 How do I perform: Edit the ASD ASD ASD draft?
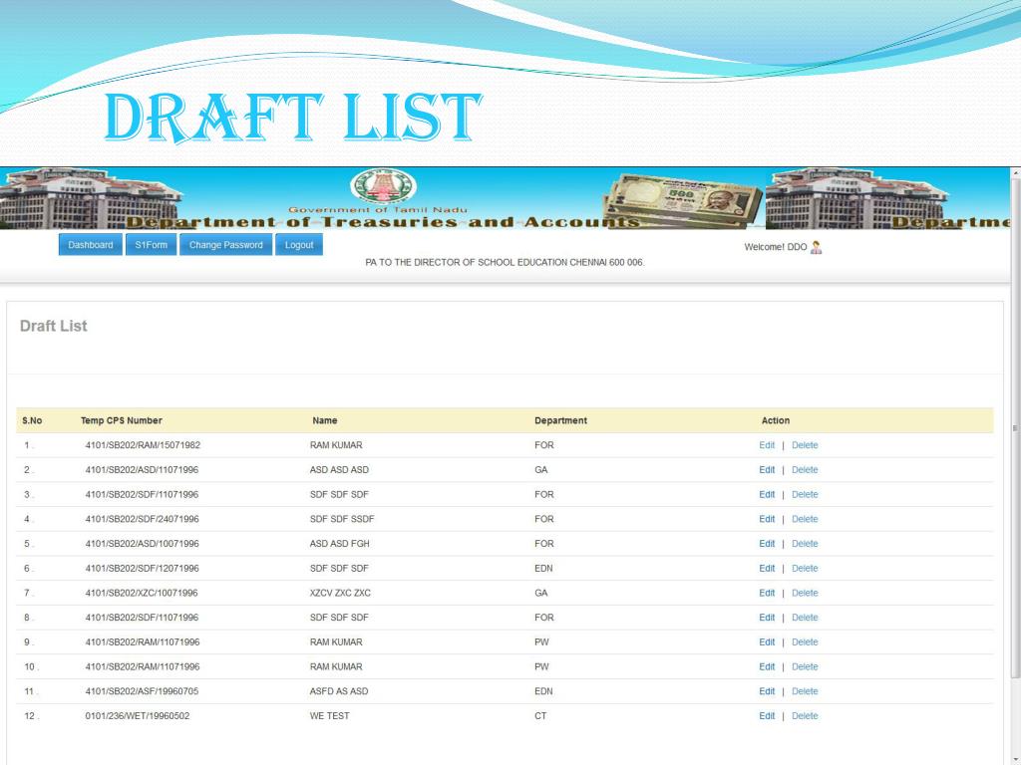(x=767, y=470)
